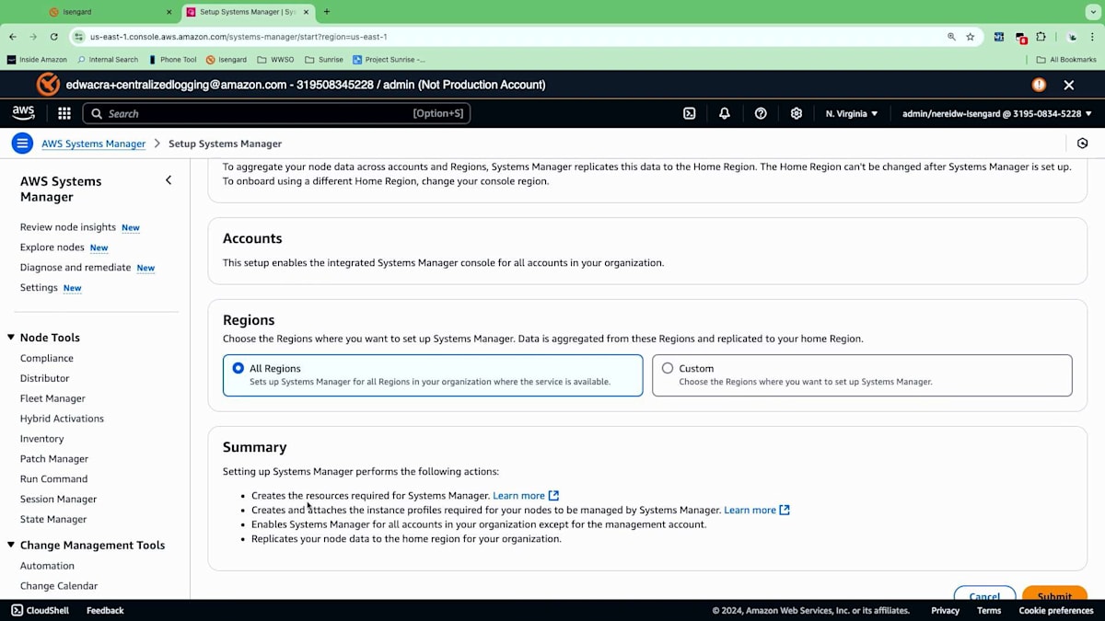The image size is (1105, 621).
Task: Focus the AWS console search field
Action: [276, 113]
